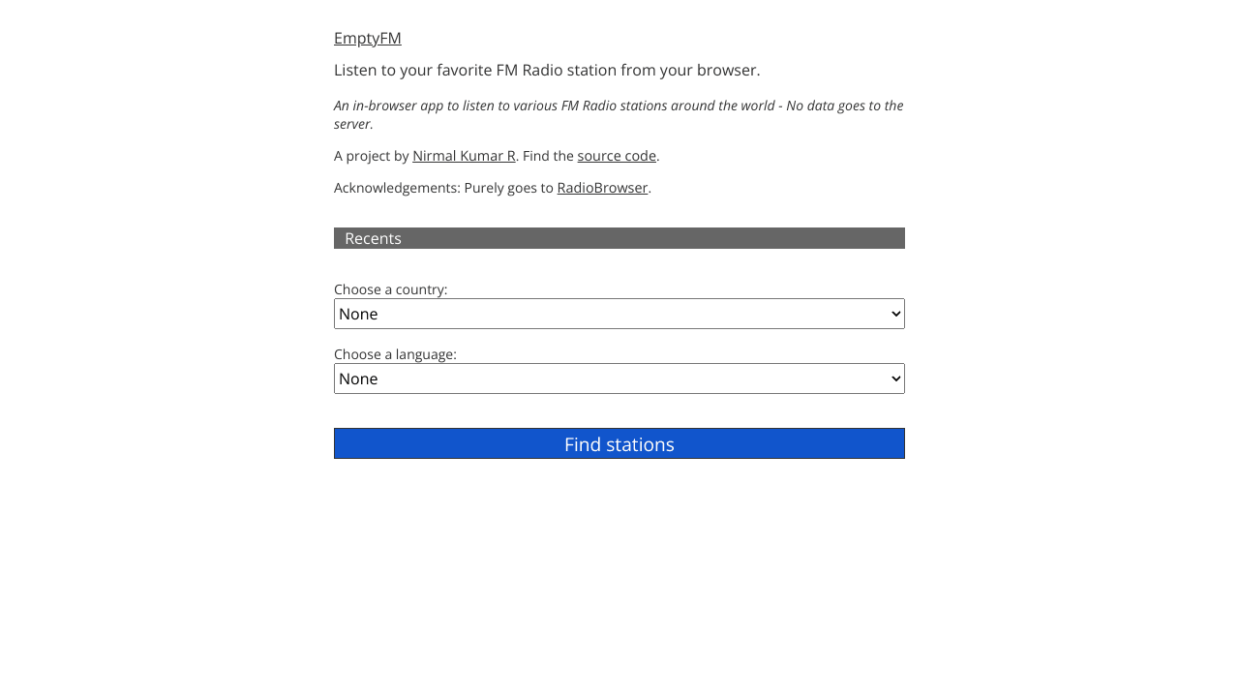The image size is (1239, 697).
Task: Visit Nirmal Kumar R's profile link
Action: click(464, 156)
